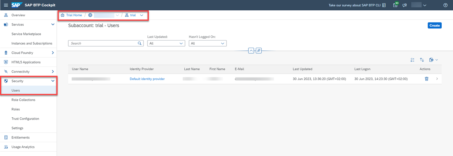Collapse the filter header with up arrow
Viewport: 453px width, 156px height.
(251, 51)
